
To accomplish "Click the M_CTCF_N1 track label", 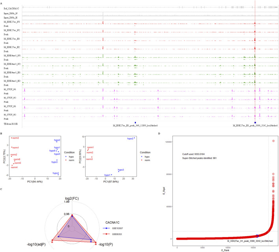I will 10,89.
